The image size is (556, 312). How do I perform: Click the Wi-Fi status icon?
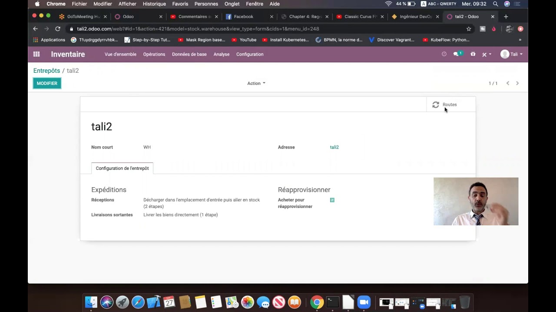pos(388,4)
